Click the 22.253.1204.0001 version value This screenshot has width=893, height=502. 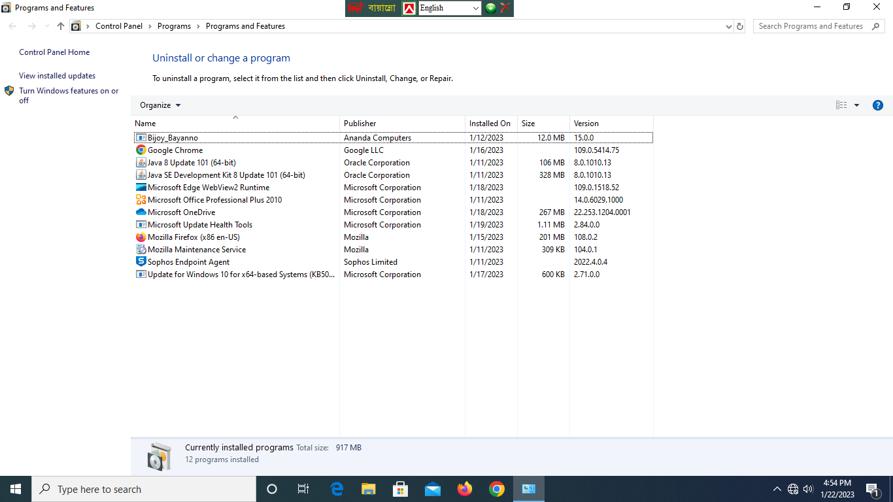[602, 212]
